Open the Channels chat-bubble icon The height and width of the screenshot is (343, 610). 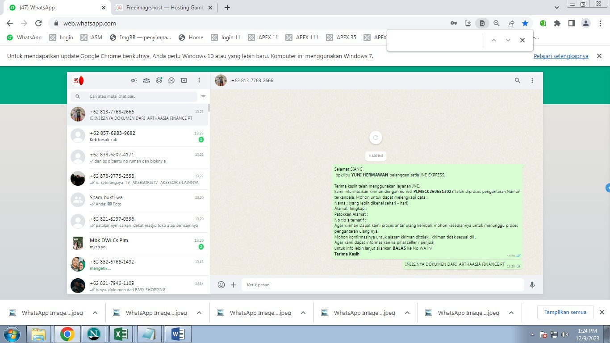[171, 80]
